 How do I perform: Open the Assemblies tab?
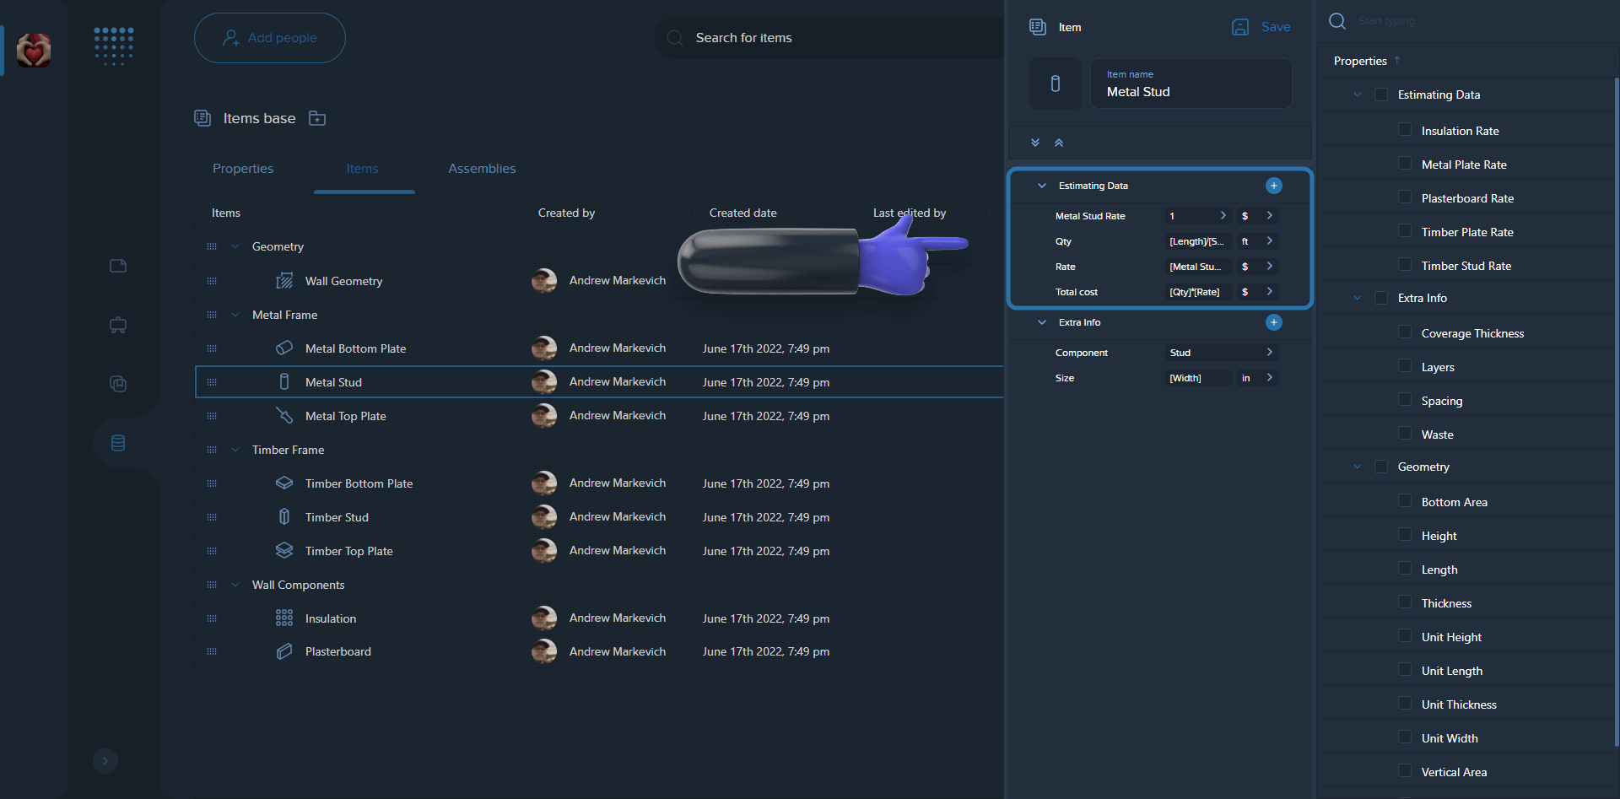pos(482,169)
